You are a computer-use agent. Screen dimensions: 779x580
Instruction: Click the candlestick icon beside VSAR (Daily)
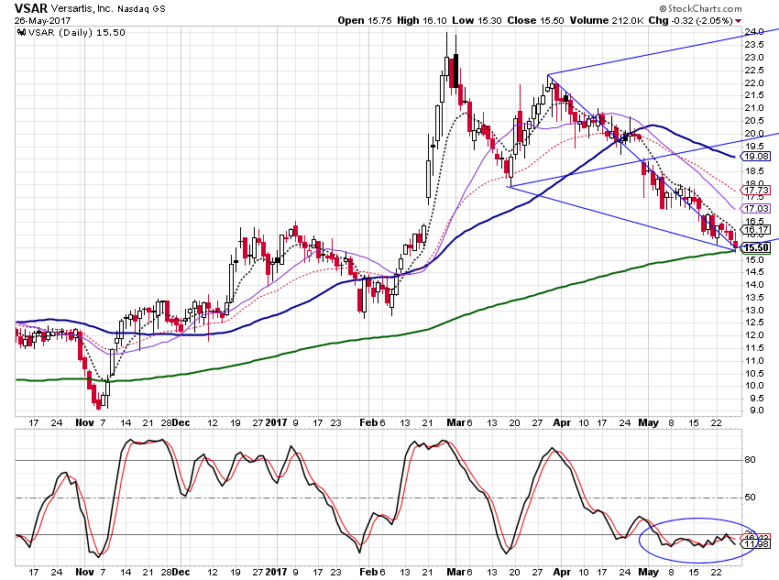(21, 33)
